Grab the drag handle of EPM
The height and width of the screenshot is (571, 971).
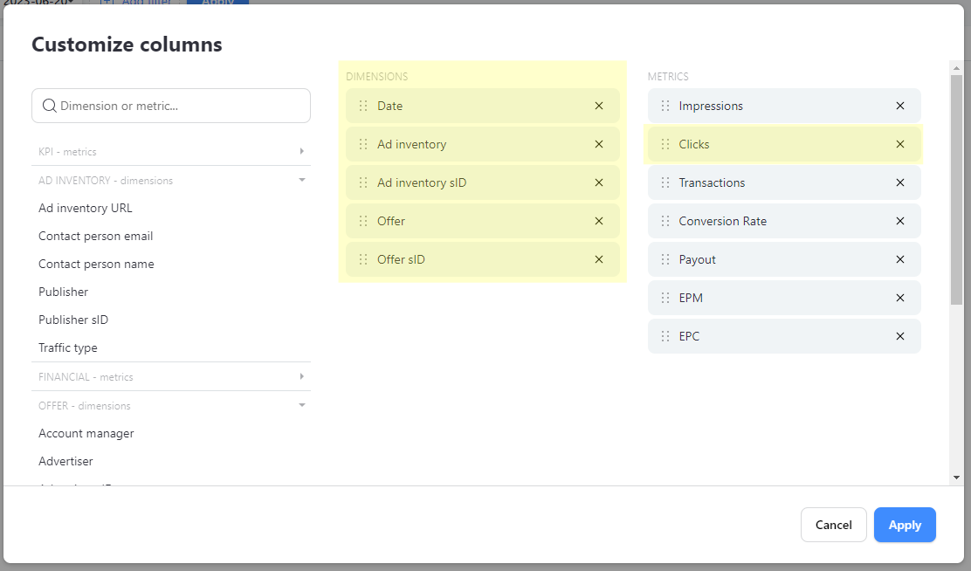pyautogui.click(x=665, y=298)
